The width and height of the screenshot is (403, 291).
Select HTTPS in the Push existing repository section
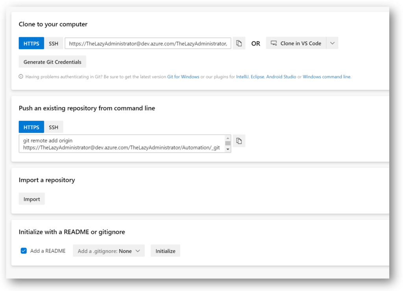(x=31, y=127)
